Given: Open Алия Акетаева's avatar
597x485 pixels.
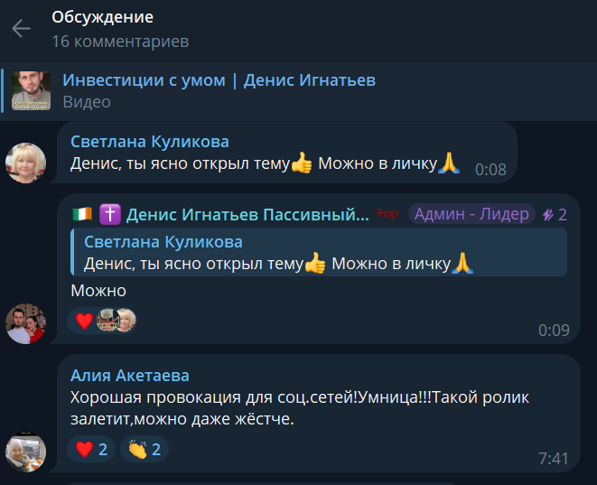Looking at the screenshot, I should click(25, 452).
